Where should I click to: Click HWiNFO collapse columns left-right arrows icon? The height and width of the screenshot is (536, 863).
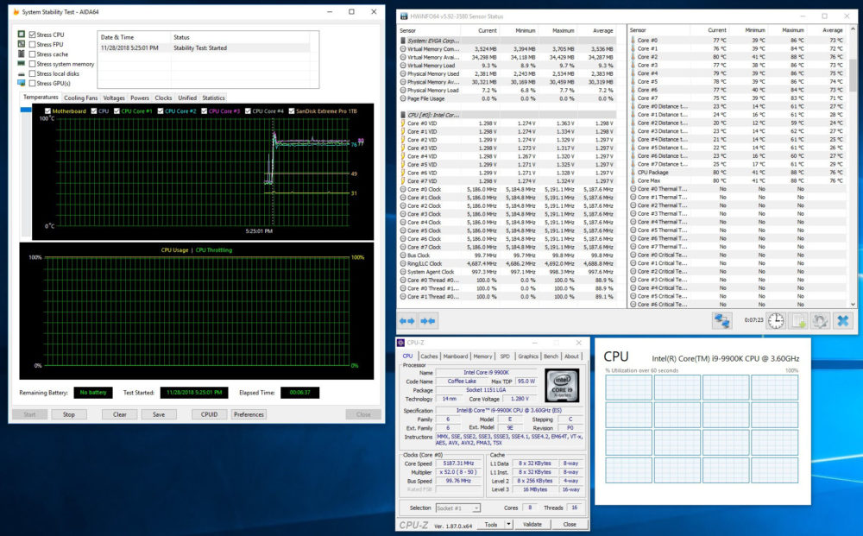coord(406,321)
